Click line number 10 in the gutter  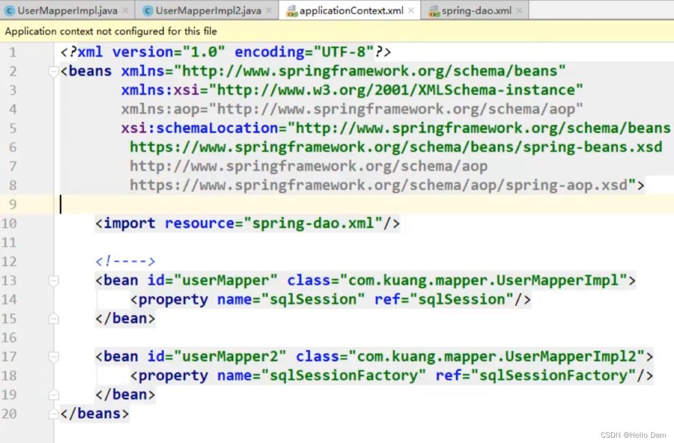(9, 223)
